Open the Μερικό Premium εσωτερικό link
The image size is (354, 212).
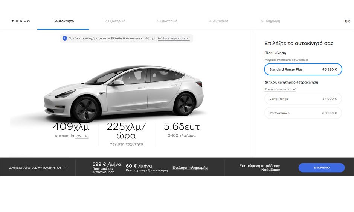(286, 60)
